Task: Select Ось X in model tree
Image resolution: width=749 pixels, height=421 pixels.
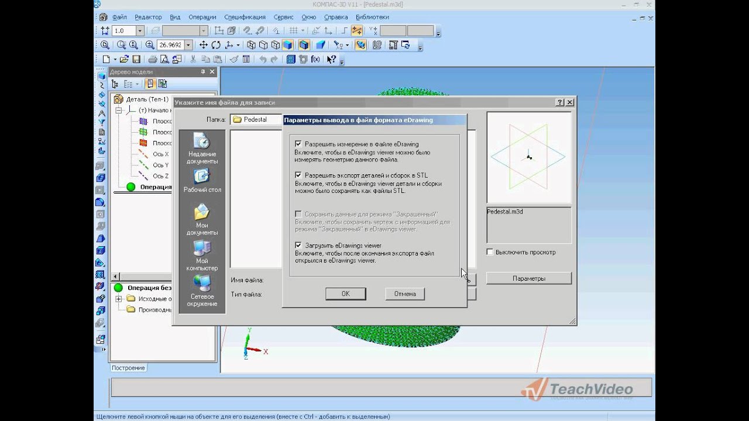Action: (x=160, y=154)
